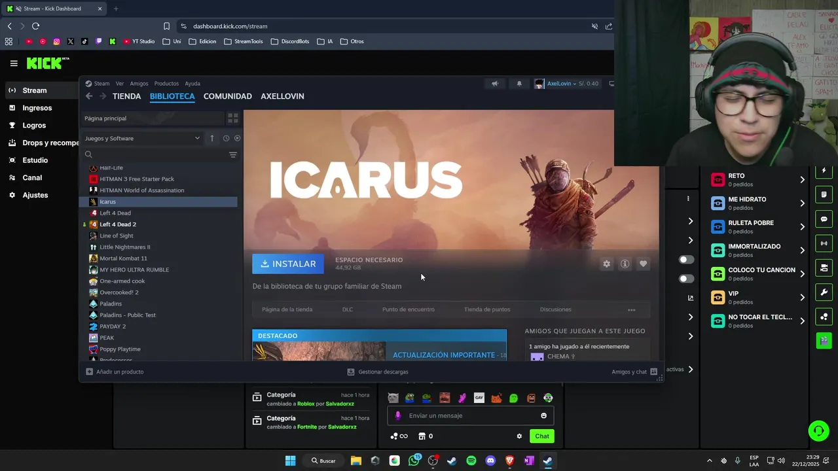
Task: Open Spotify from the taskbar
Action: tap(471, 461)
